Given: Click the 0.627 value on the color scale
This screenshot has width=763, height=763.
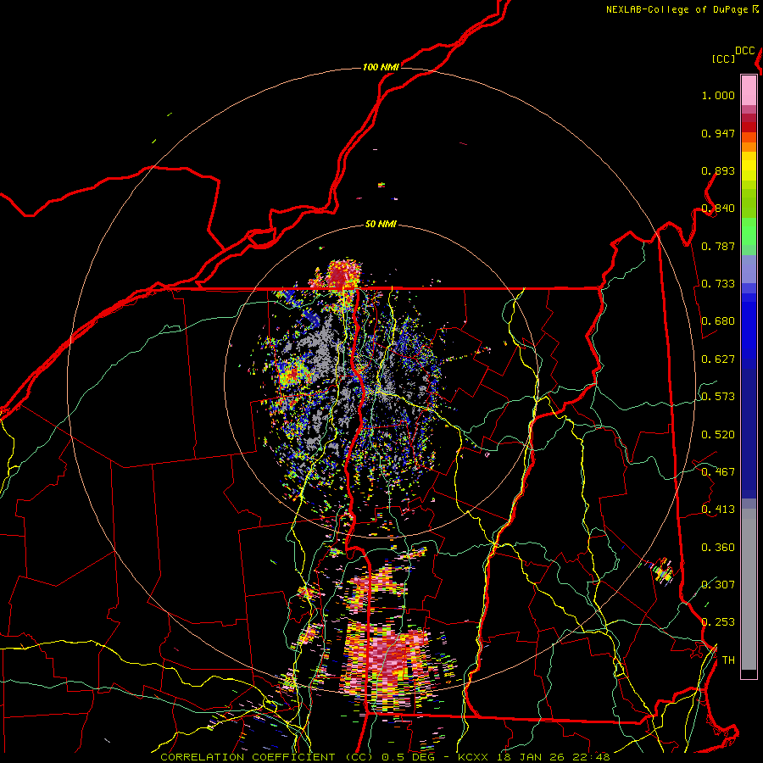Looking at the screenshot, I should tap(718, 359).
